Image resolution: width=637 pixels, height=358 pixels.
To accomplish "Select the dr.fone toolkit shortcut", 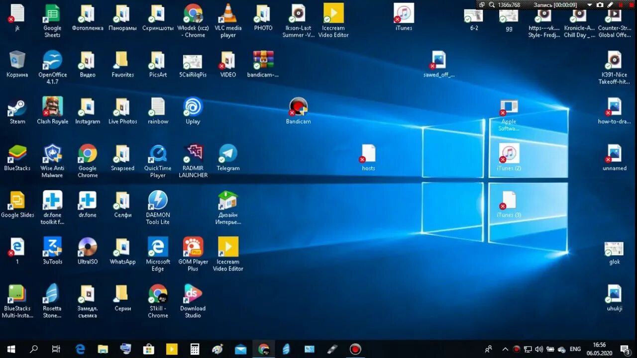I will (52, 207).
